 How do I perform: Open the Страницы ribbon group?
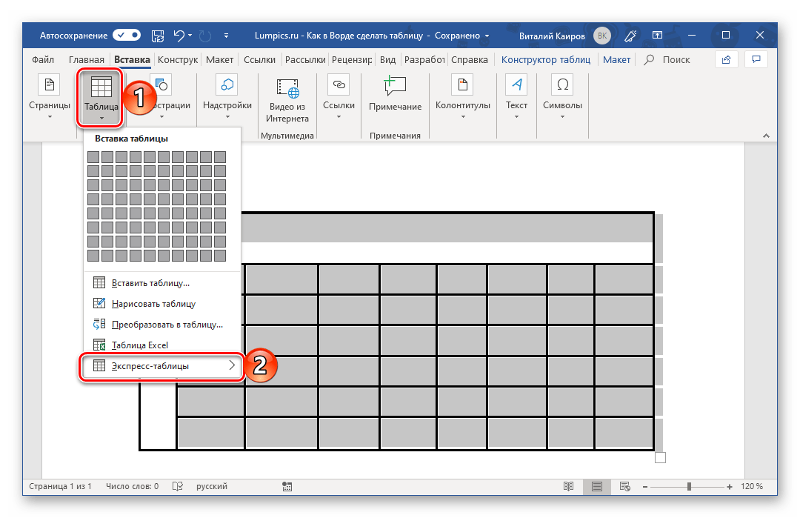pos(50,98)
